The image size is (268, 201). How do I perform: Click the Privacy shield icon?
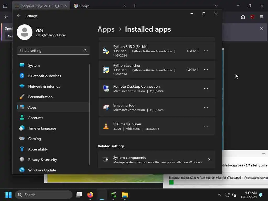(22, 159)
